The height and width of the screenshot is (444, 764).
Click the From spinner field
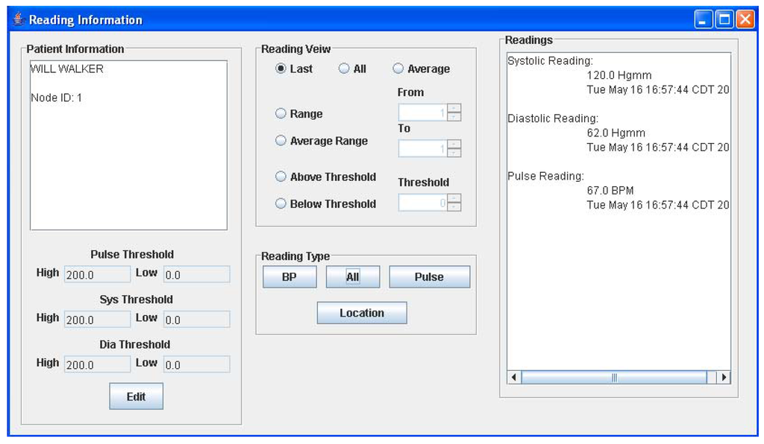point(422,112)
